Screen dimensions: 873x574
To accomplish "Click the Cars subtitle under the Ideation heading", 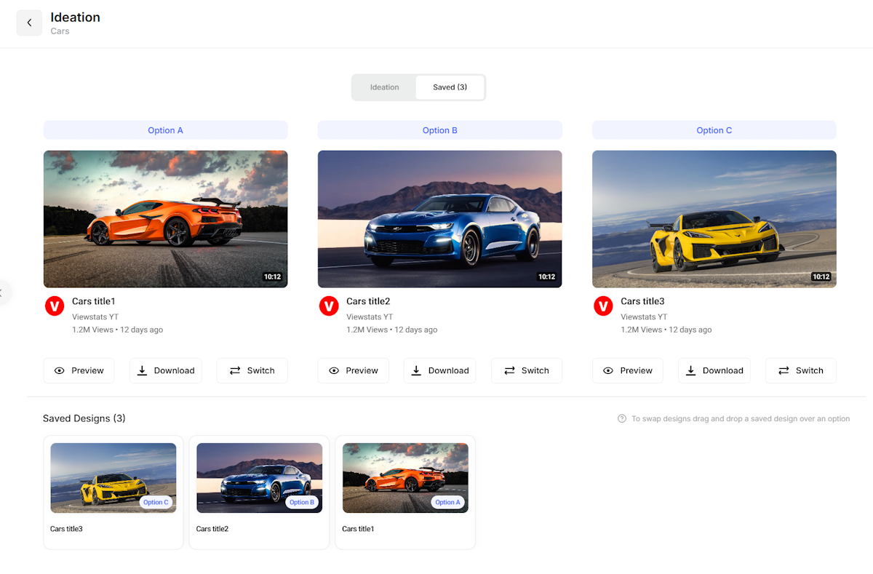I will [x=60, y=31].
